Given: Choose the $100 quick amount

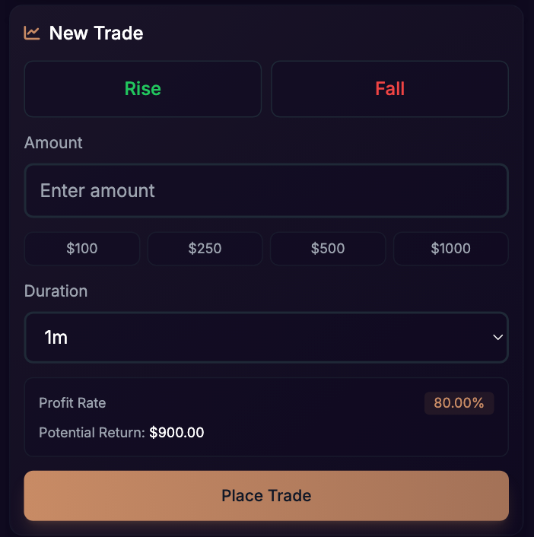Looking at the screenshot, I should pos(82,248).
